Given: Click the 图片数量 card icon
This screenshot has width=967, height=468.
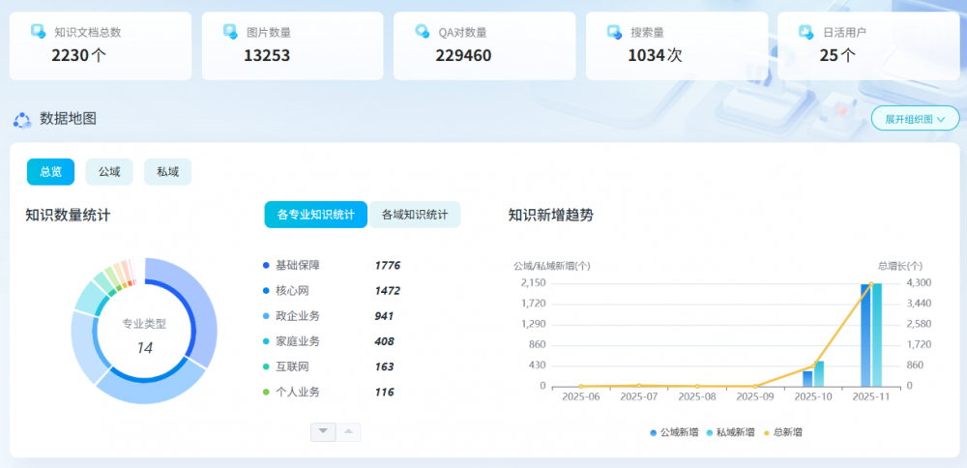Looking at the screenshot, I should [230, 32].
